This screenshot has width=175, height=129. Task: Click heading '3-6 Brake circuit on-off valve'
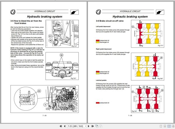click(110, 21)
